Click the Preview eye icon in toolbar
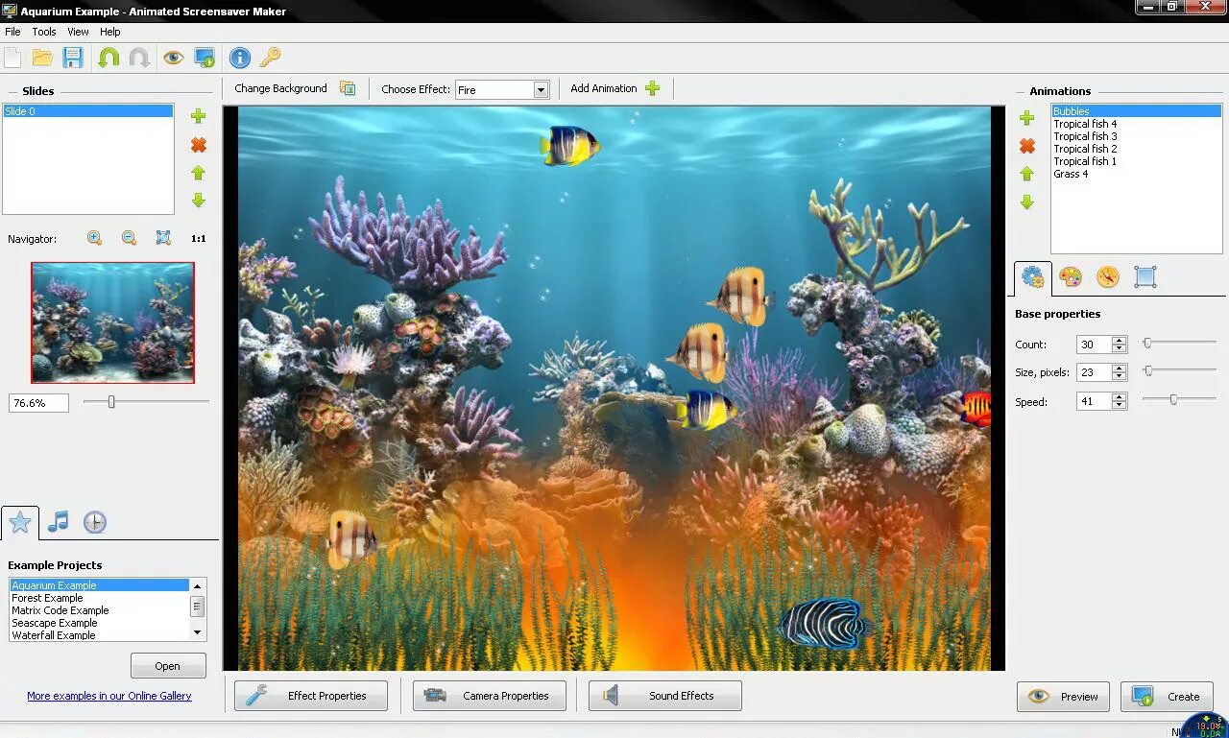This screenshot has width=1229, height=738. click(x=174, y=57)
